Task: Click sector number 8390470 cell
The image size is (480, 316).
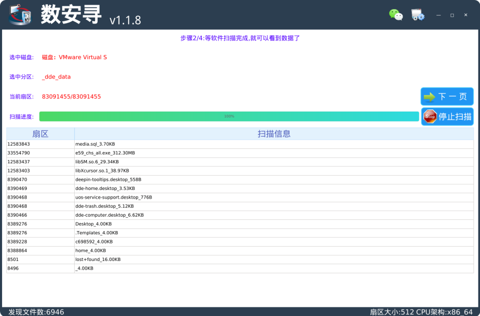Action: point(19,179)
